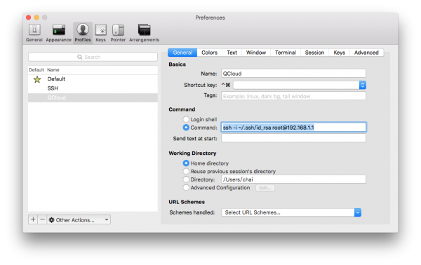Open the Shortcut key dropdown
421x265 pixels.
[x=363, y=85]
